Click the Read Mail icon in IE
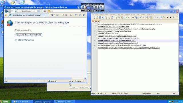Image resolution: width=183 pixels, height=103 pixels. 63,15
